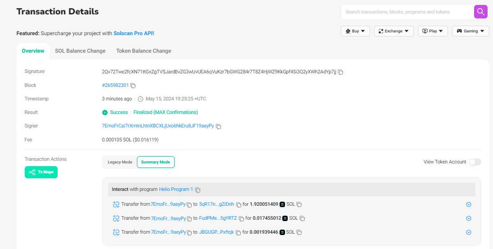The height and width of the screenshot is (249, 493).
Task: Open the Exchange dropdown
Action: point(393,31)
